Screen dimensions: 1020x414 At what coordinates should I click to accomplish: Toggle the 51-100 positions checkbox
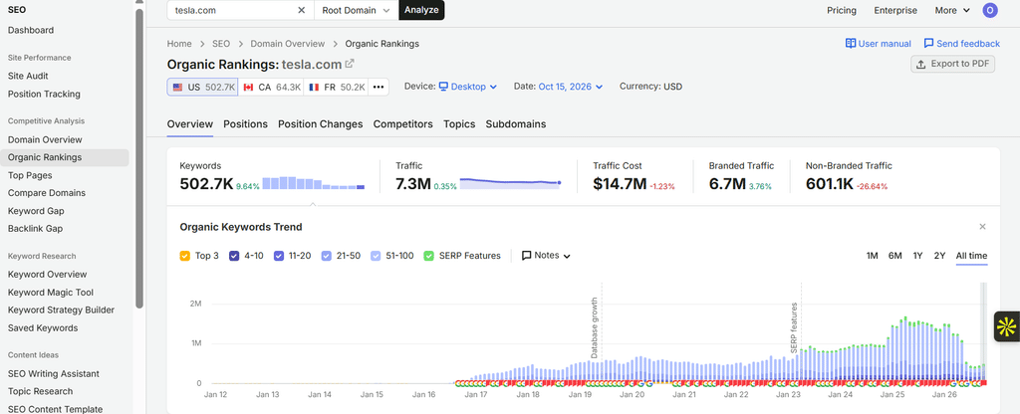click(x=376, y=256)
